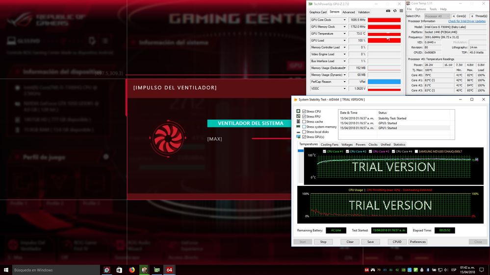Viewport: 490px width, 275px height.
Task: Uncheck CPU Core #3 graph checkbox
Action: pos(370,152)
